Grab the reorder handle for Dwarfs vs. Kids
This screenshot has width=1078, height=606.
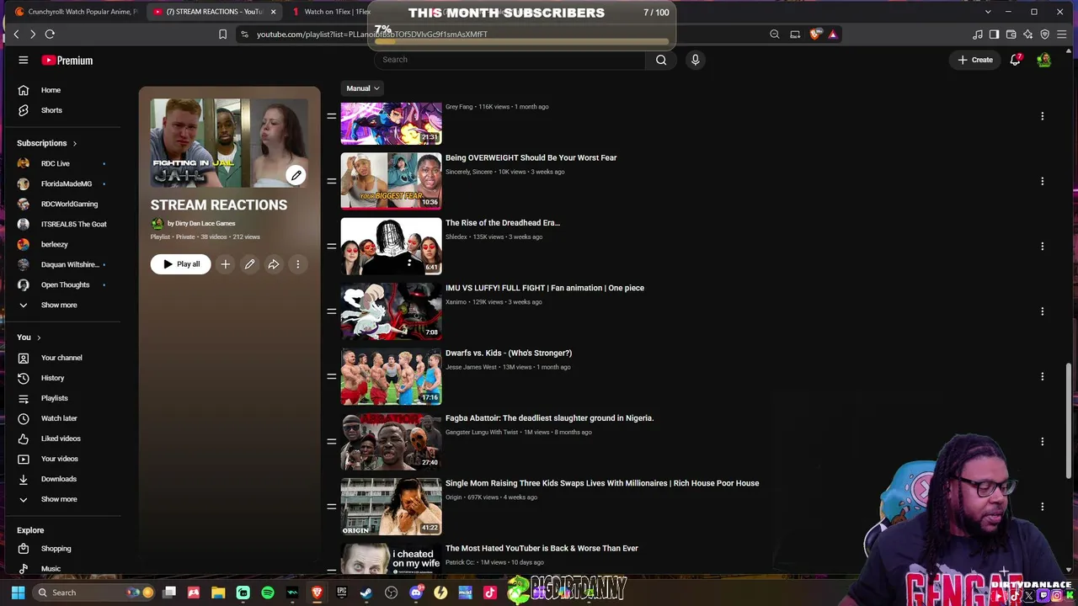pos(332,376)
